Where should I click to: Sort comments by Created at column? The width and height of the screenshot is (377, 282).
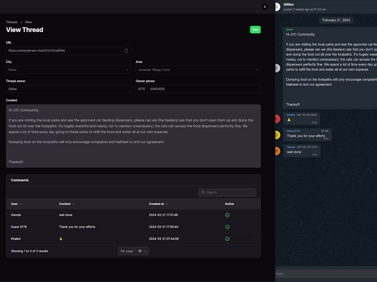click(x=158, y=204)
